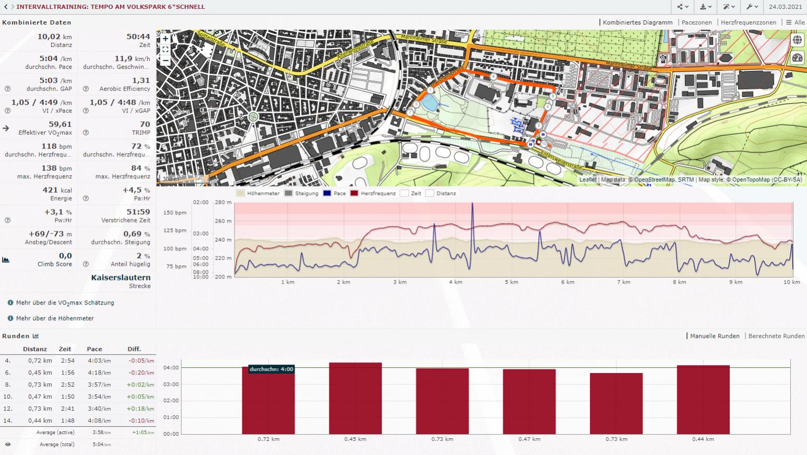Viewport: 807px width, 455px height.
Task: Click the chart icon beside Runden heading
Action: (35, 336)
